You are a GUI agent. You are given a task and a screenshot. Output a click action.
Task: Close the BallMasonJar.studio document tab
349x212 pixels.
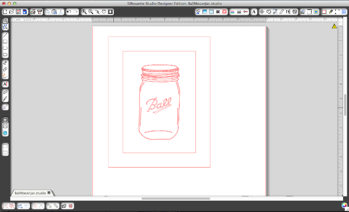coord(49,193)
